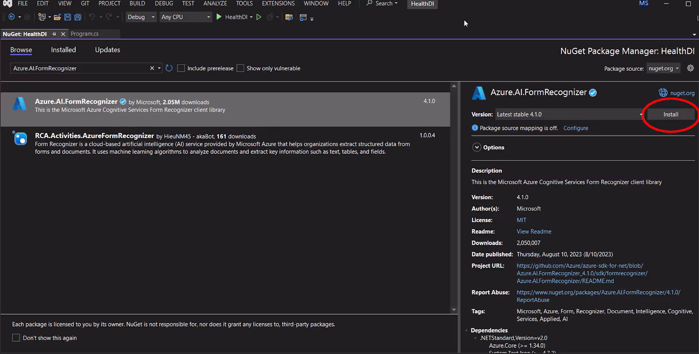699x354 pixels.
Task: Click the MS account badge
Action: pyautogui.click(x=644, y=3)
